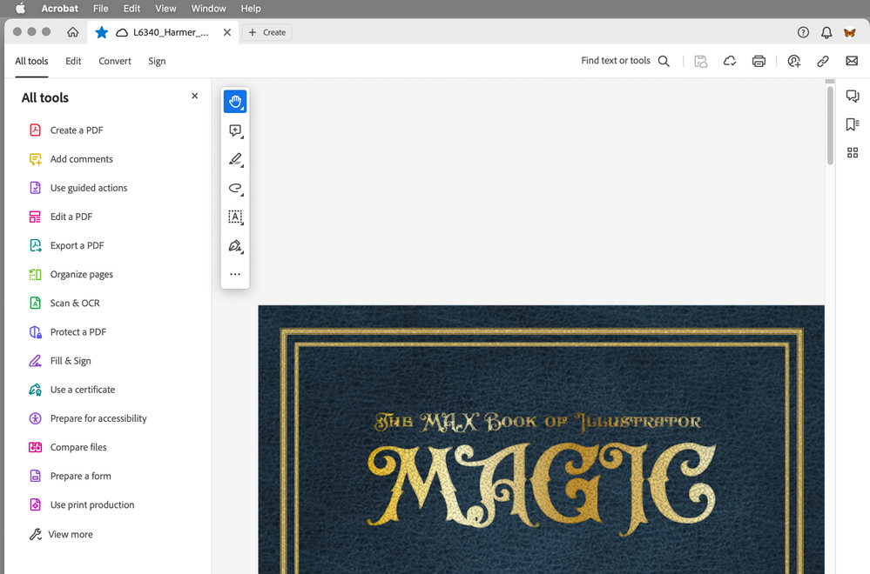The image size is (870, 574).
Task: Star the current document tab
Action: click(102, 32)
